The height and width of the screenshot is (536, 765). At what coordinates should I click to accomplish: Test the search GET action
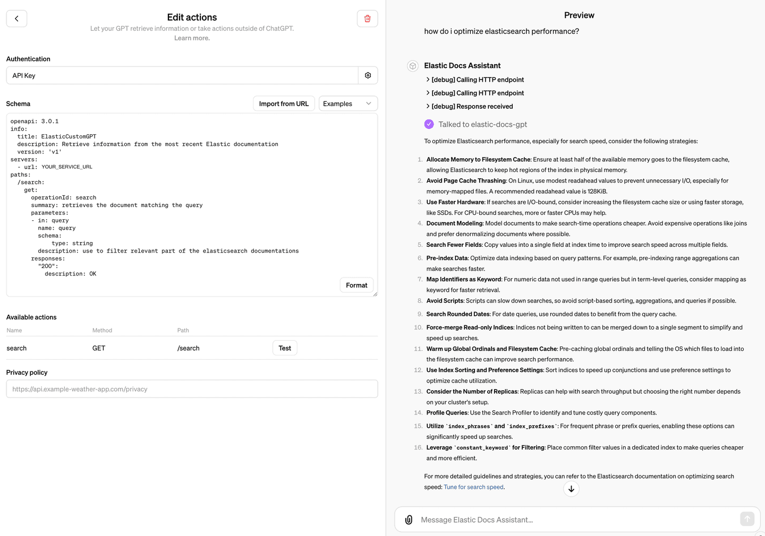[285, 348]
